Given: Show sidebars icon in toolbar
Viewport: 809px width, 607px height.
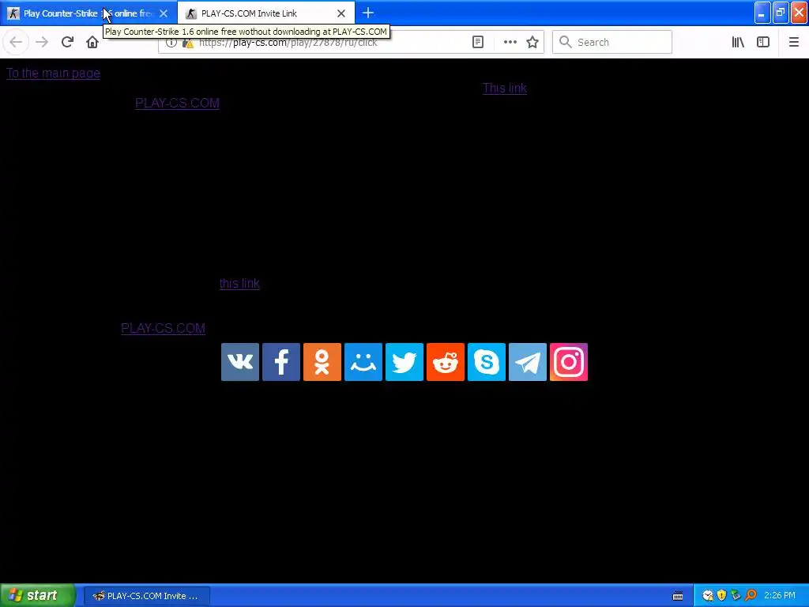Looking at the screenshot, I should click(763, 42).
